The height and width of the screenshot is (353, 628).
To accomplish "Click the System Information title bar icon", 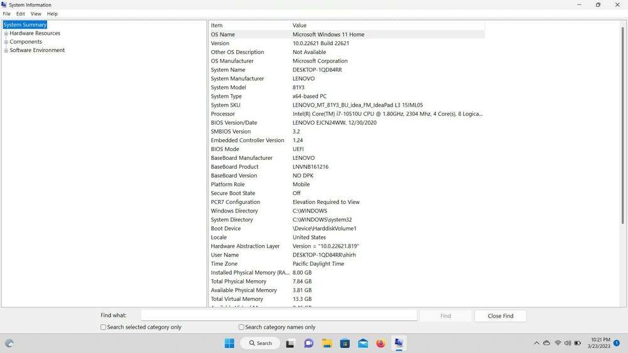I will [x=4, y=5].
